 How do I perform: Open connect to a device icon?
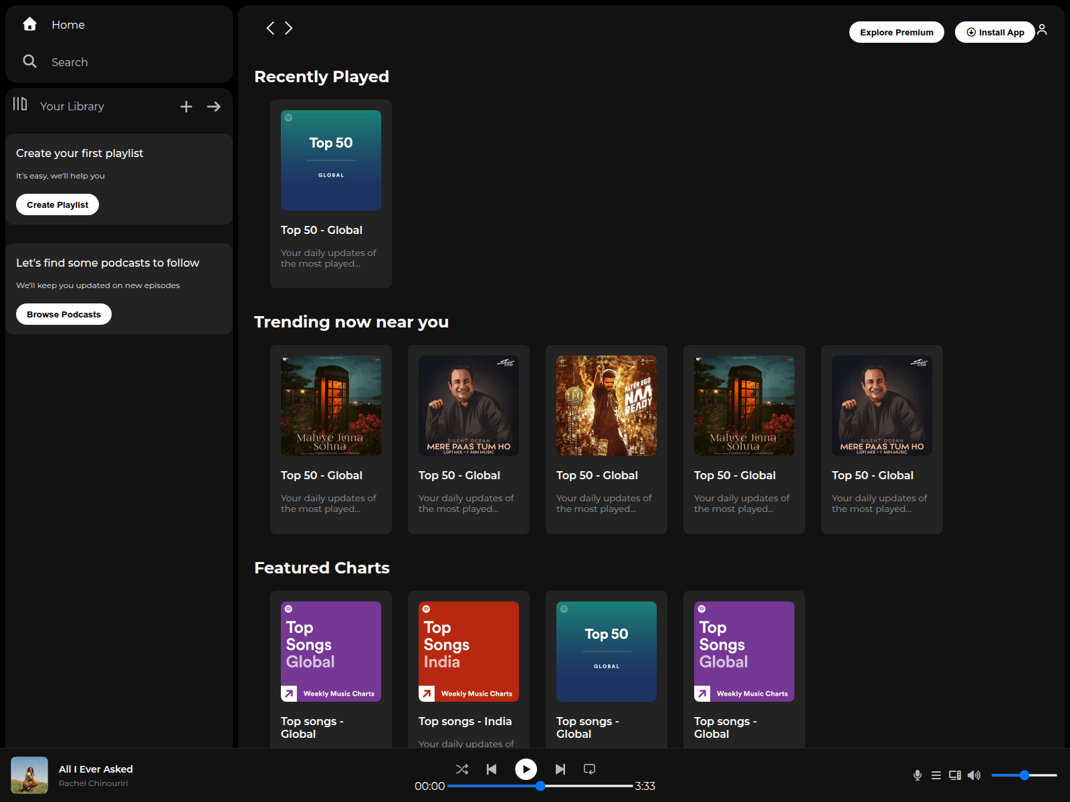[955, 775]
